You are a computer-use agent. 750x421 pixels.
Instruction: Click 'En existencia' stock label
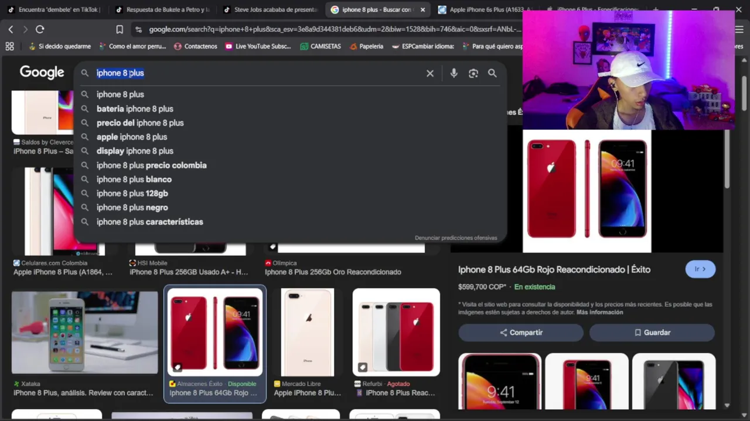534,287
